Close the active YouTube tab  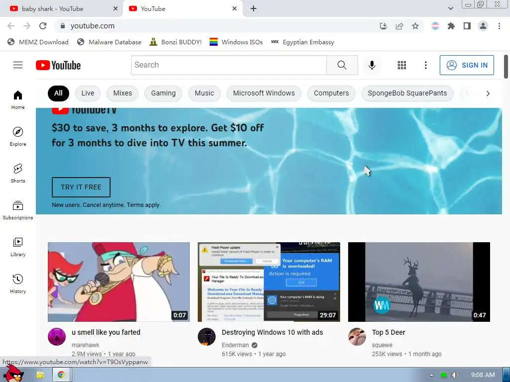[x=235, y=9]
